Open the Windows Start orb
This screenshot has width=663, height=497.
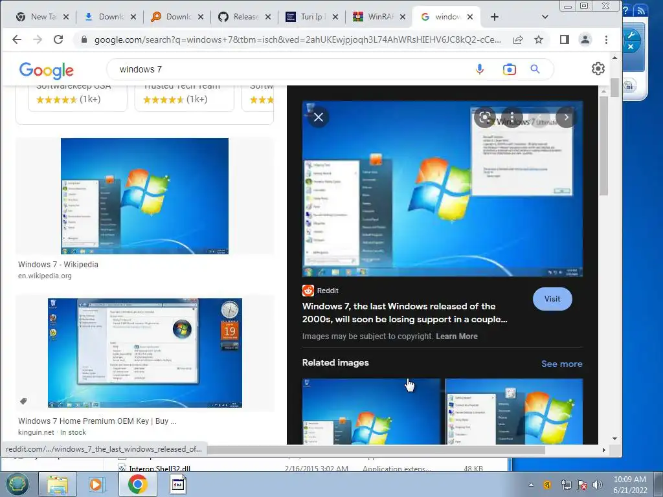(x=17, y=484)
